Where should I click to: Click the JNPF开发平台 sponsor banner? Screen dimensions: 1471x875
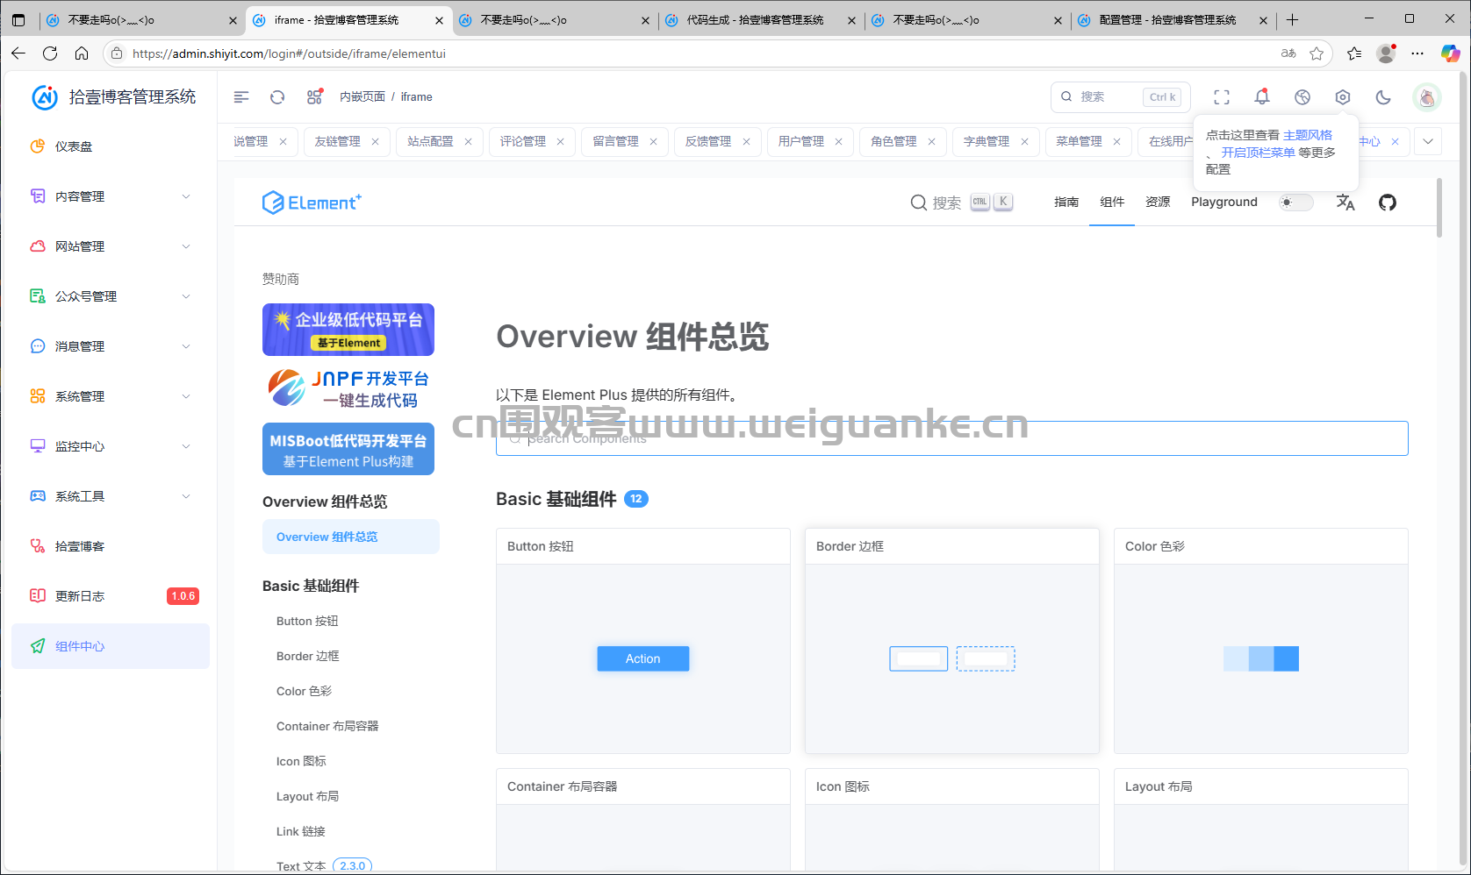point(348,389)
